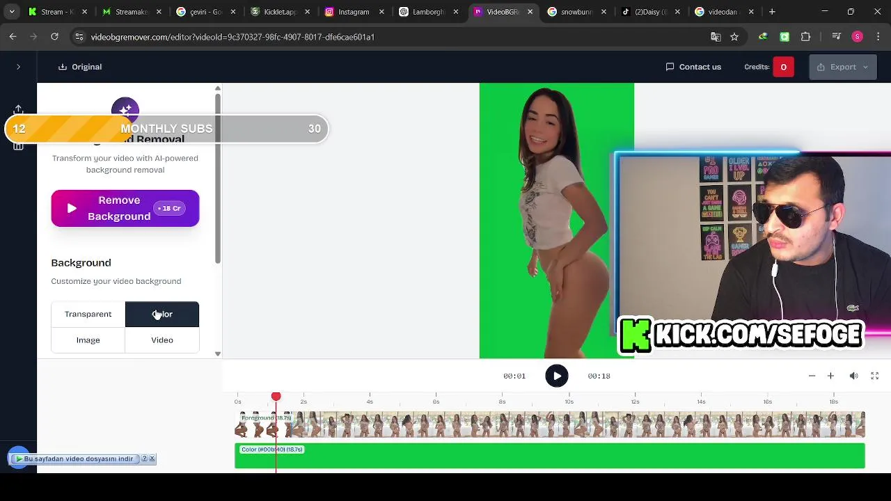This screenshot has height=501, width=891.
Task: Switch to the videodan tab
Action: [x=724, y=12]
